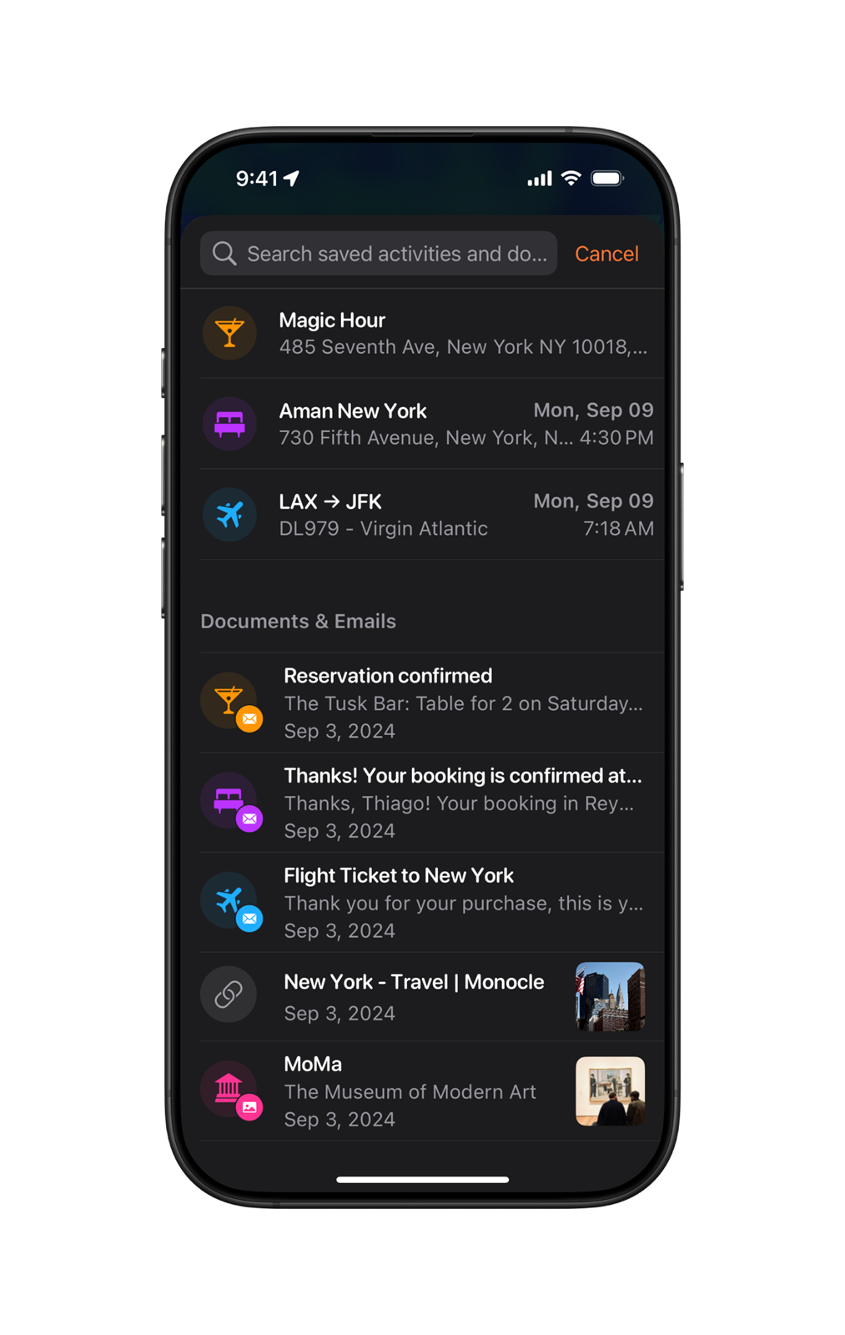Tap the blue mail badge on Flight Ticket
Screen dimensions: 845x1335
click(x=249, y=919)
